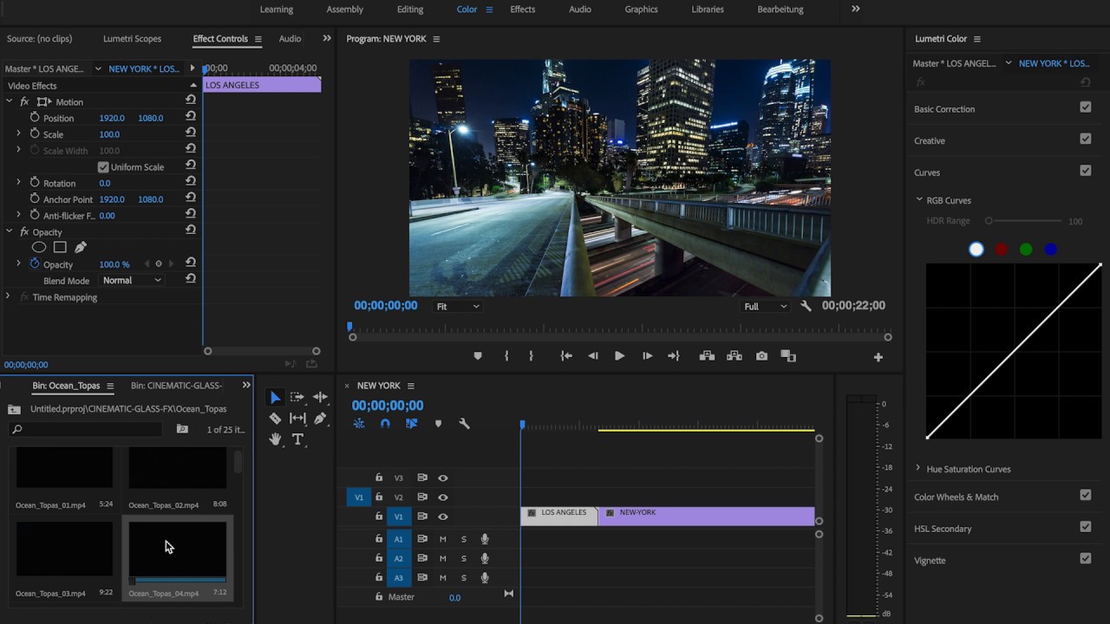Select the red RGB curve channel
This screenshot has height=624, width=1110.
point(1002,250)
